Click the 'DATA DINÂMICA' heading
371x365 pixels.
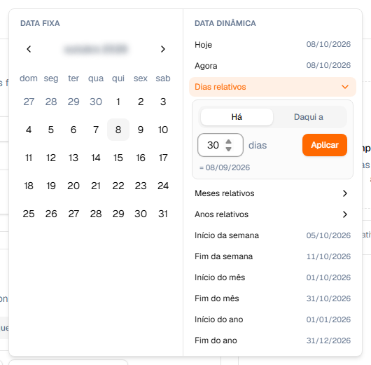(x=225, y=23)
